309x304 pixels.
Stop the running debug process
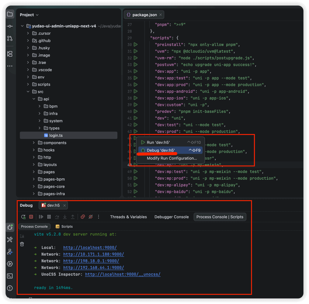31,217
